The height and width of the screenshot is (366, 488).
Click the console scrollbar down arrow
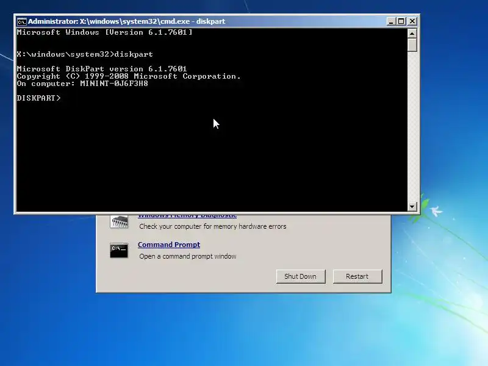coord(412,206)
